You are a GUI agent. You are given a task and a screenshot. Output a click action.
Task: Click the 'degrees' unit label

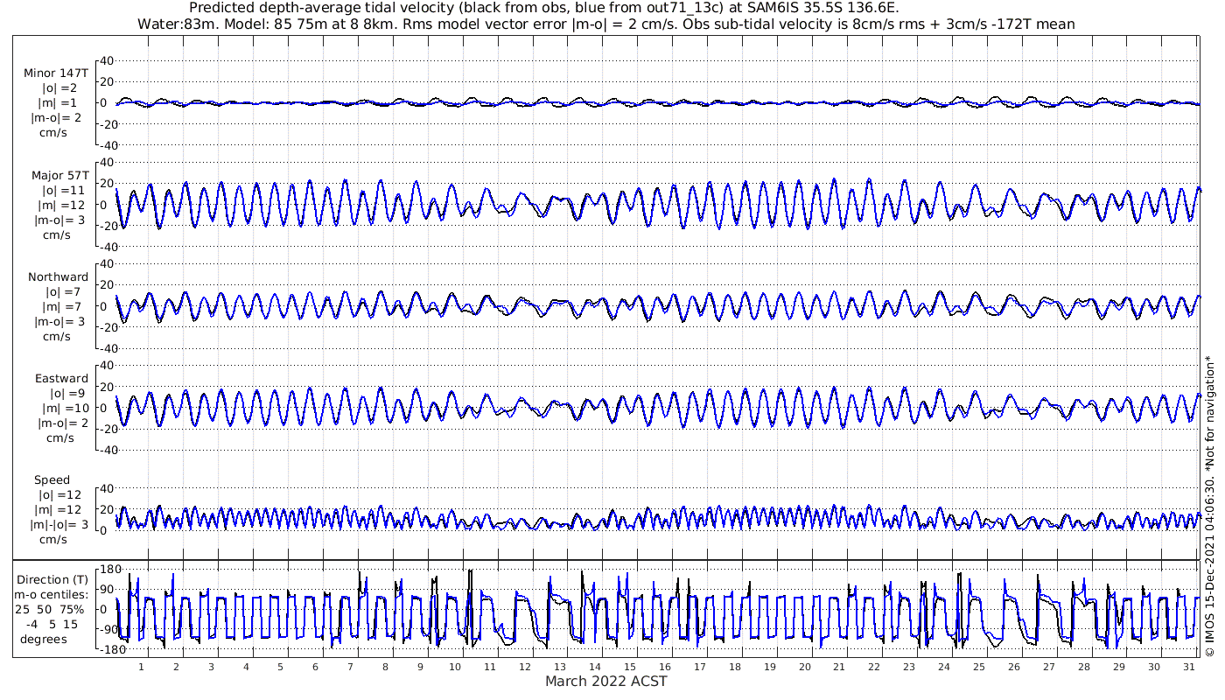point(44,639)
